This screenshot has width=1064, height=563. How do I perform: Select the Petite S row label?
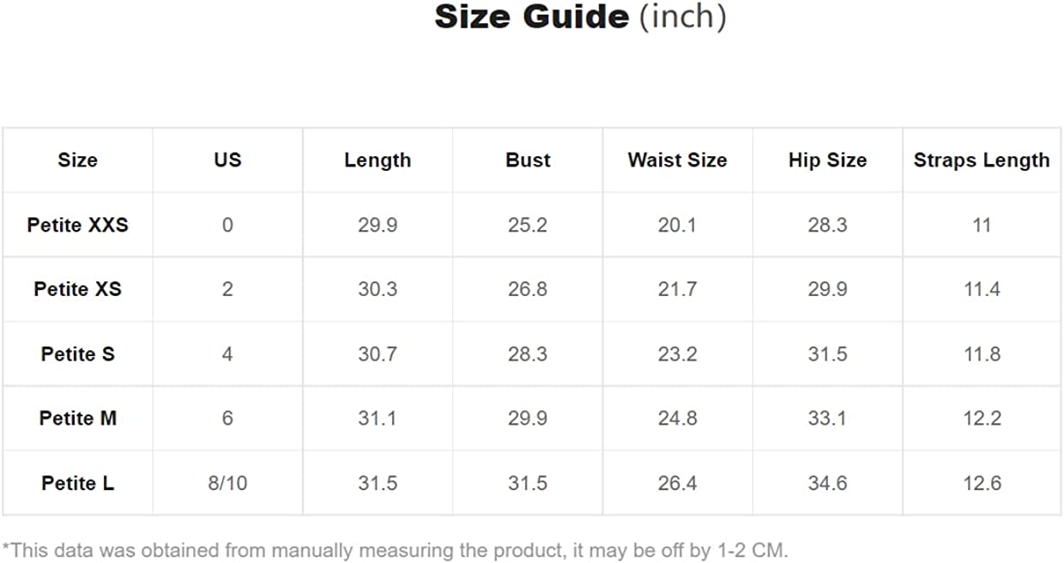tap(77, 354)
